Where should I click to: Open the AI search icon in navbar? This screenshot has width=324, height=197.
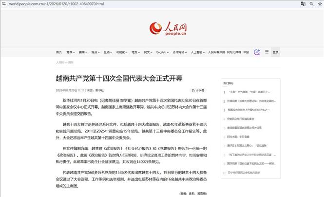pos(257,52)
